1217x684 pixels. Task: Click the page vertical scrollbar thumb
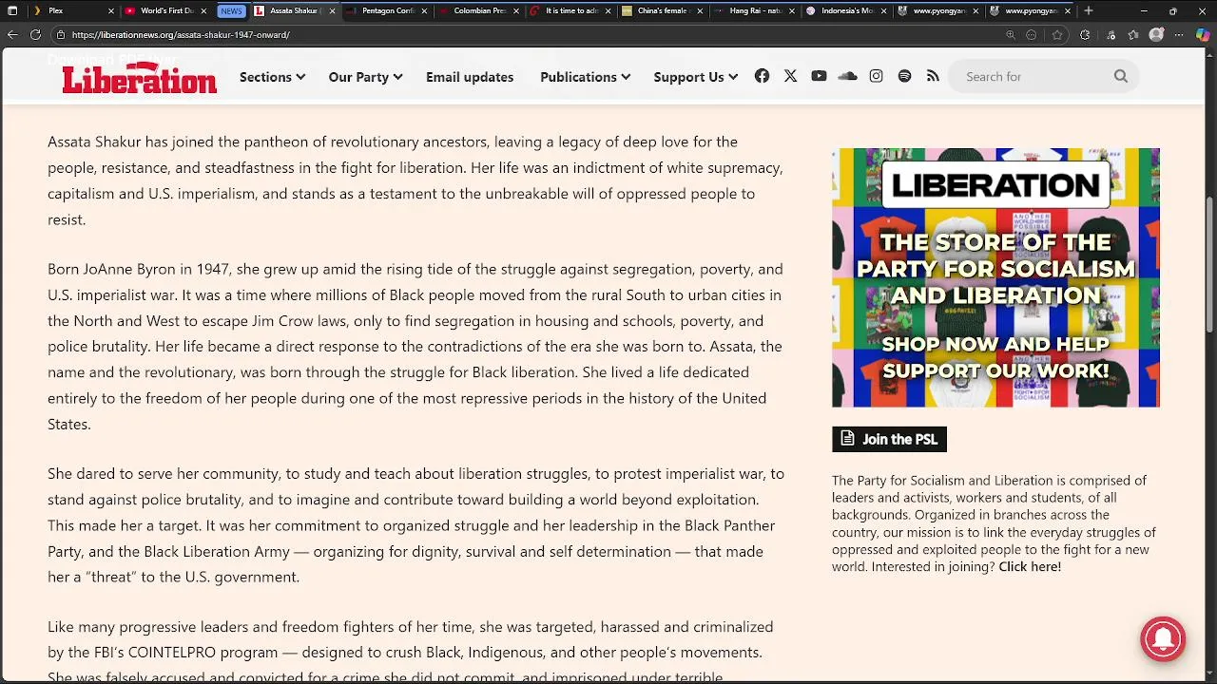click(1210, 264)
